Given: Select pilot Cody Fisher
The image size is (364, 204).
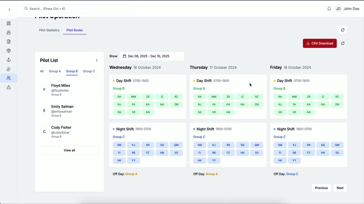Looking at the screenshot, I should coord(69,131).
